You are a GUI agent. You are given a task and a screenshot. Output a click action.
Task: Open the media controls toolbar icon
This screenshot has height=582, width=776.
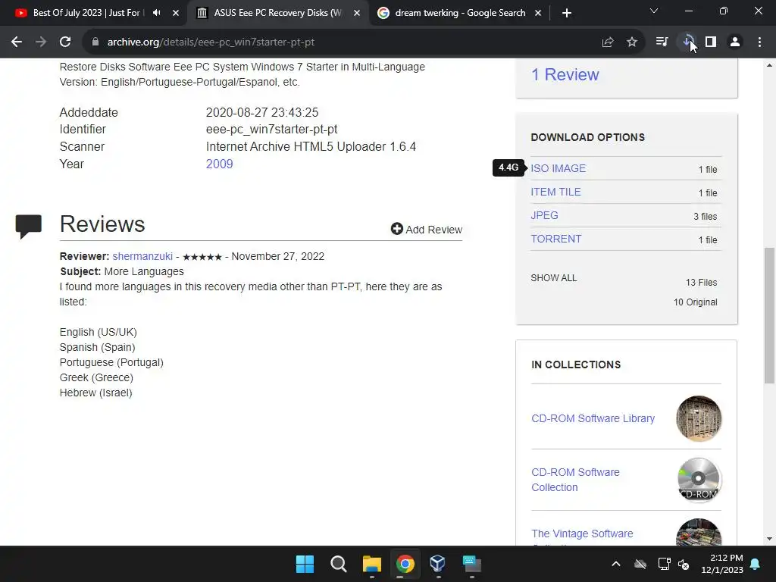662,42
